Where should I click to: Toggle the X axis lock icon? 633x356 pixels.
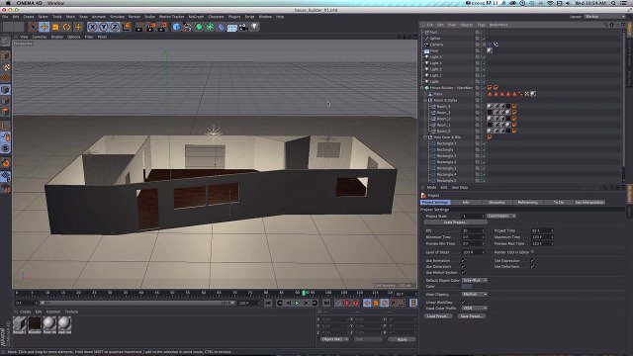pos(92,27)
